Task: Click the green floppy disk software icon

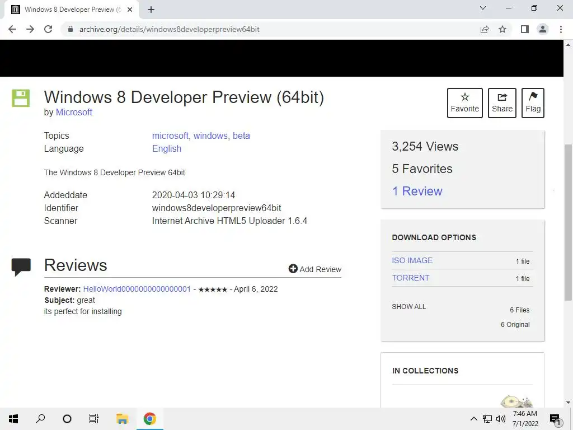Action: click(21, 98)
